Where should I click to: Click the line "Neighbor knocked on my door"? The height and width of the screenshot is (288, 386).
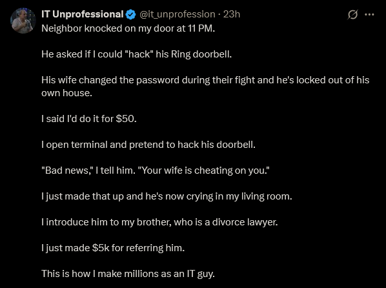128,28
